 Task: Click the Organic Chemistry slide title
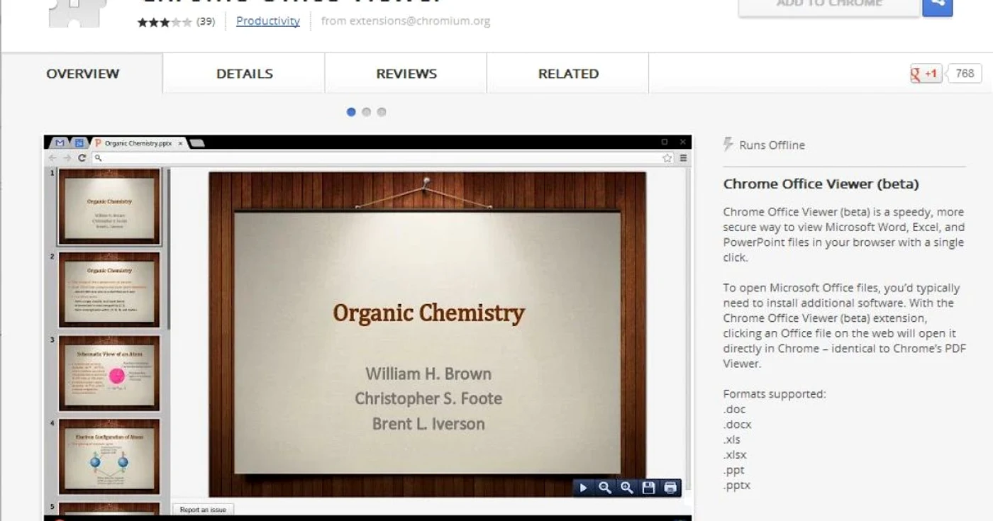(x=429, y=313)
